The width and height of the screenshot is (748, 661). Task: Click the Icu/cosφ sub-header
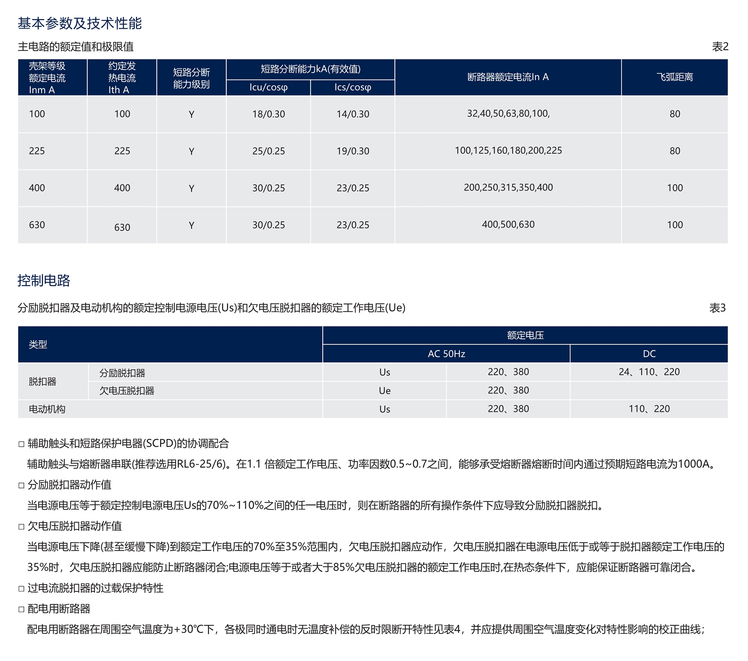coord(268,87)
